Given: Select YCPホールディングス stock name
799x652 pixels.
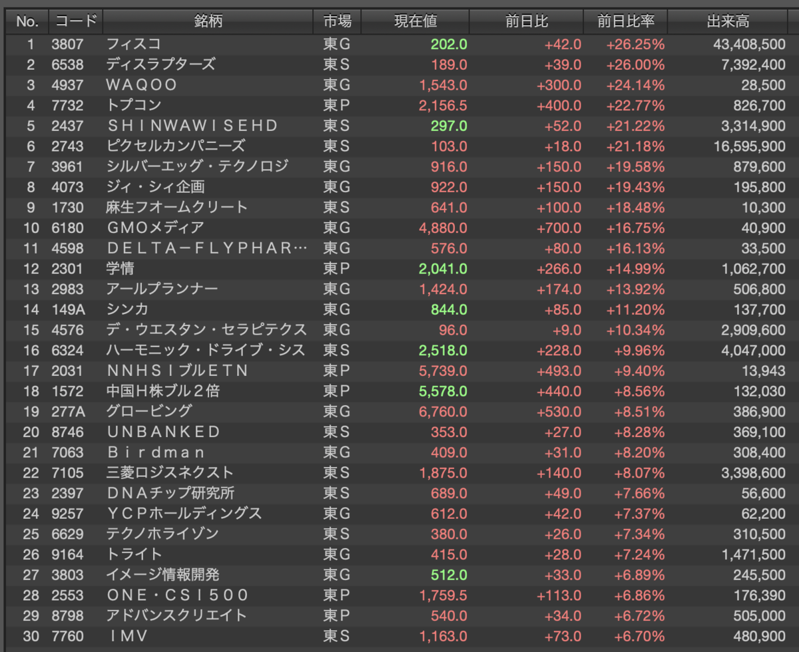Looking at the screenshot, I should coord(184,513).
